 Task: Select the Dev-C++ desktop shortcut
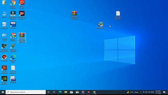pos(13,25)
